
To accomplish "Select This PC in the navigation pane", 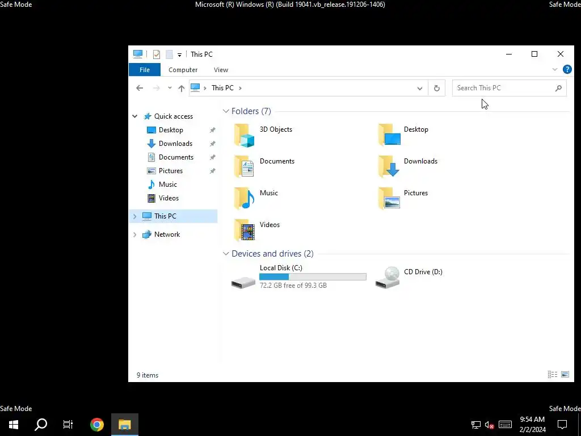I will point(172,216).
